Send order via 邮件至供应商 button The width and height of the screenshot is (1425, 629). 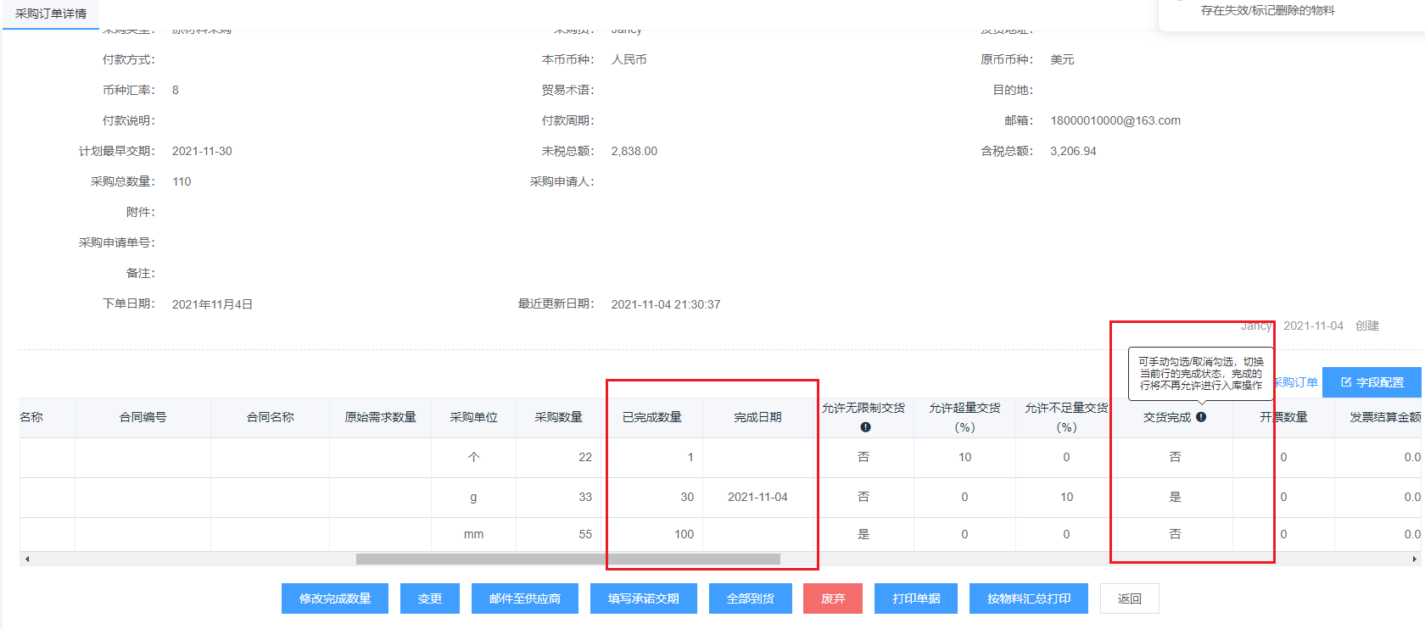point(524,598)
